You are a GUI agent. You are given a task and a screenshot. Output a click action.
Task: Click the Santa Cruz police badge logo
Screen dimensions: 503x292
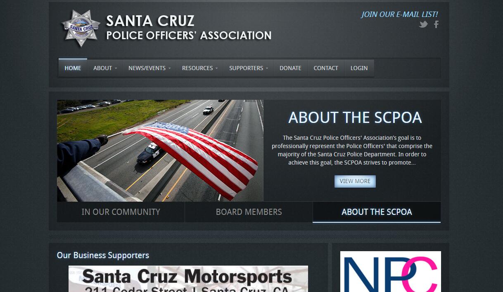pos(81,28)
